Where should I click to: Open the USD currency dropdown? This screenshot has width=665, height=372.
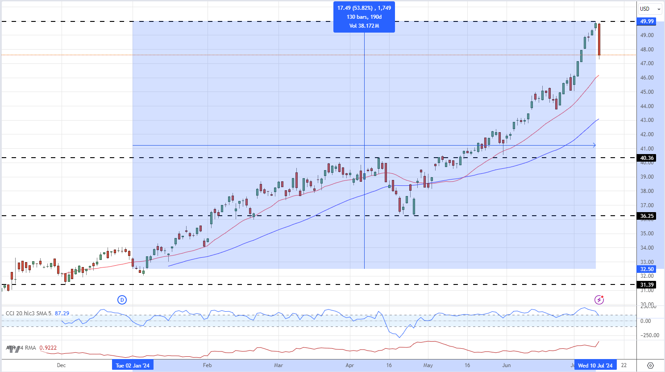coord(650,8)
